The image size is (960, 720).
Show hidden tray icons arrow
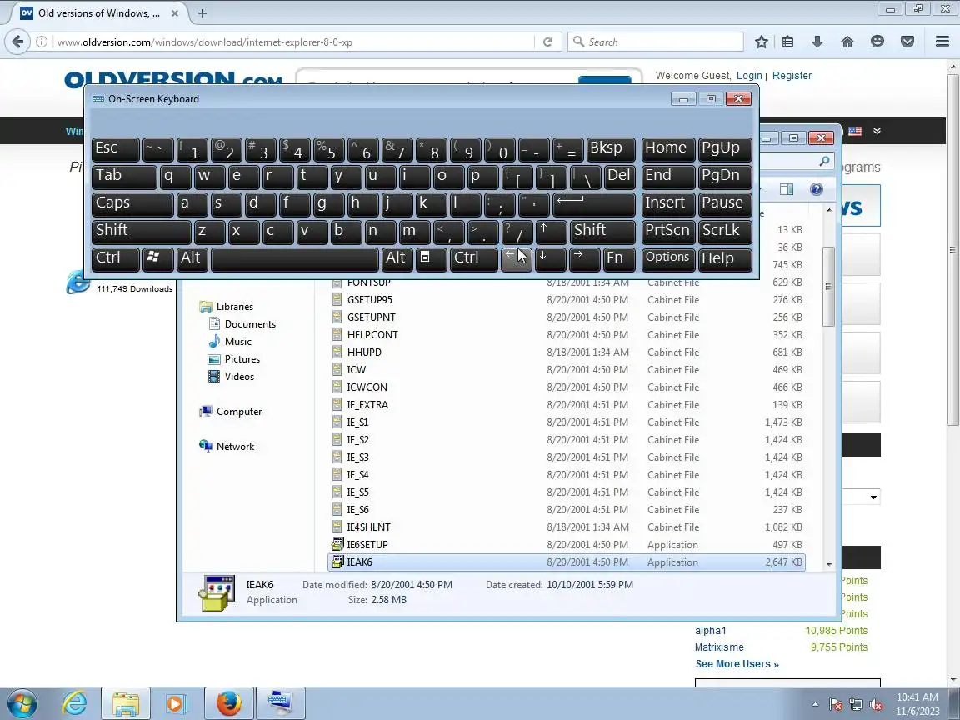[815, 705]
